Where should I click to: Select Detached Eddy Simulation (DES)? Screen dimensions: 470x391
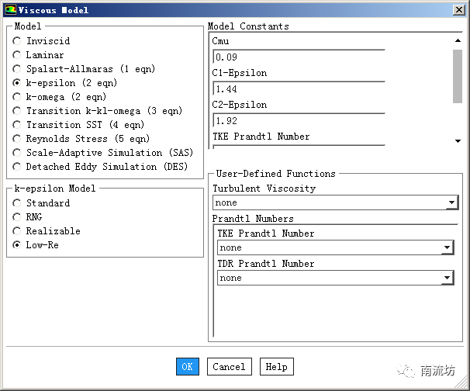coord(18,167)
